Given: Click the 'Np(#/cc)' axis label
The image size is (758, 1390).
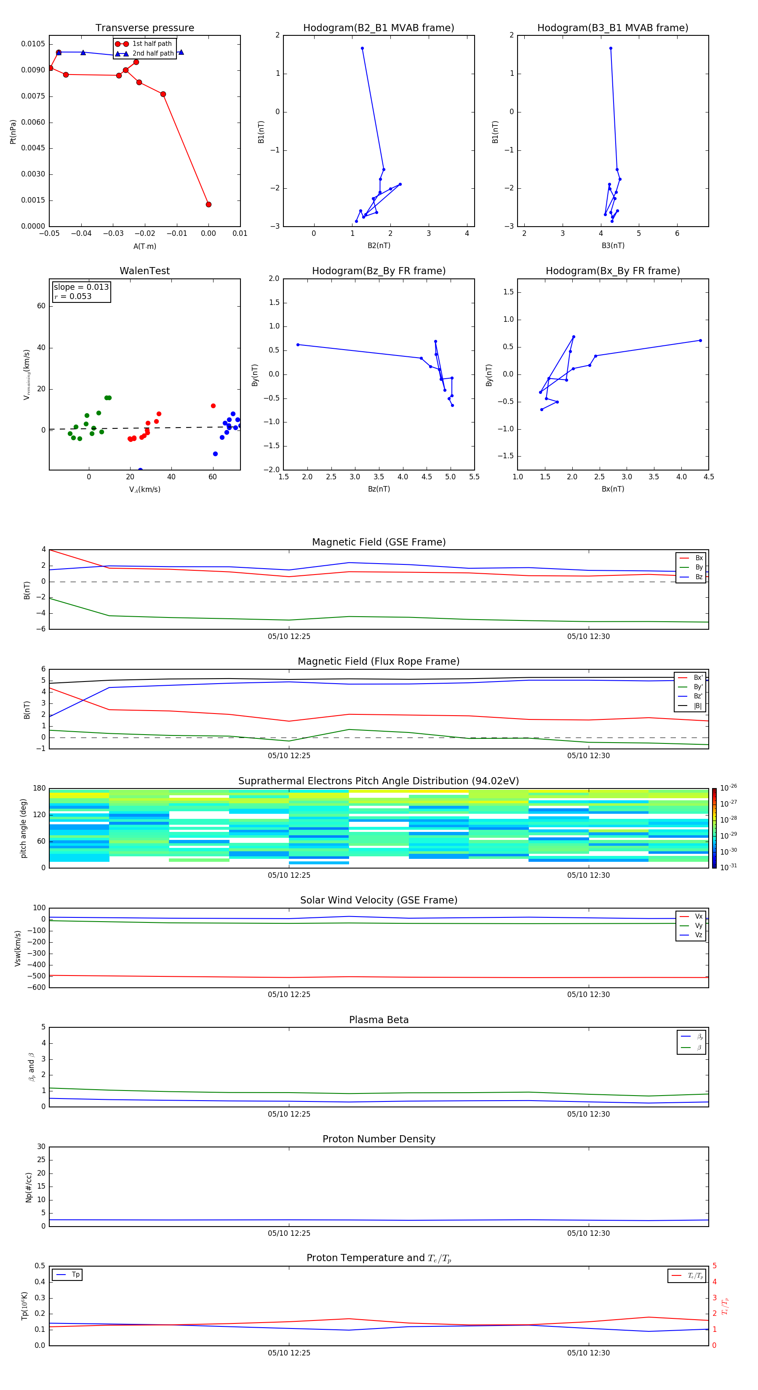Looking at the screenshot, I should click(x=29, y=1187).
